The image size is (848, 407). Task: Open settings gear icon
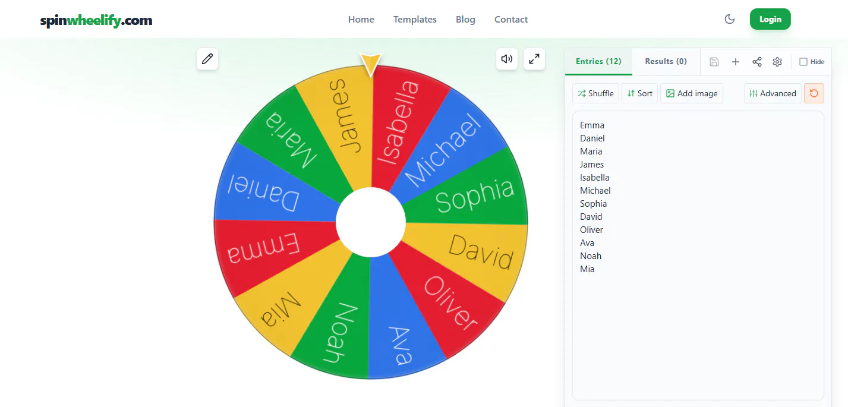777,62
